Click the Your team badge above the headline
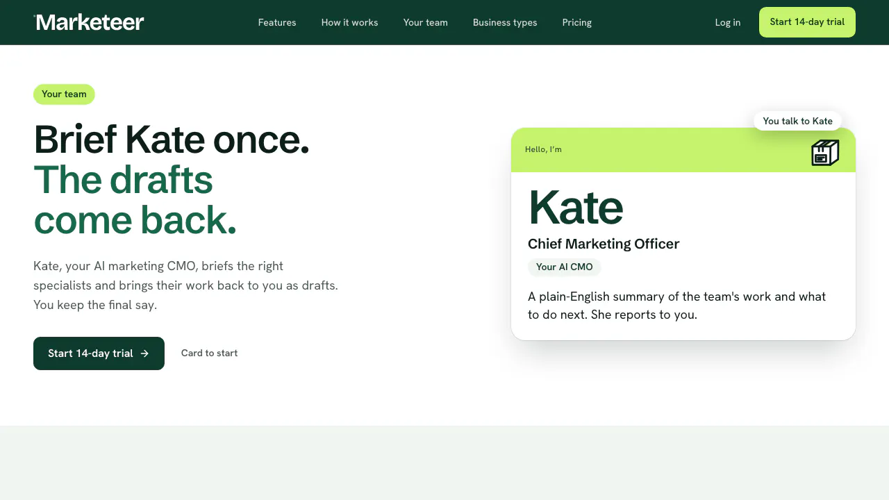Screen dimensions: 889x500 pos(64,94)
